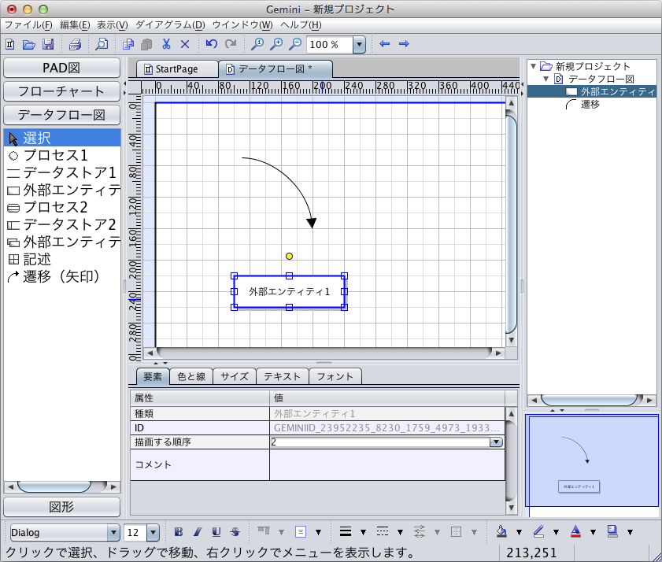Cut the selected element with the scissors icon
This screenshot has height=562, width=662.
[x=166, y=44]
